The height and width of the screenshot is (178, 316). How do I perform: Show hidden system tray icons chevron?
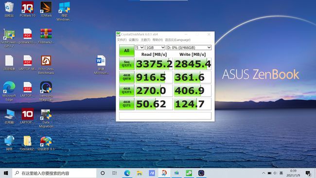coord(263,173)
